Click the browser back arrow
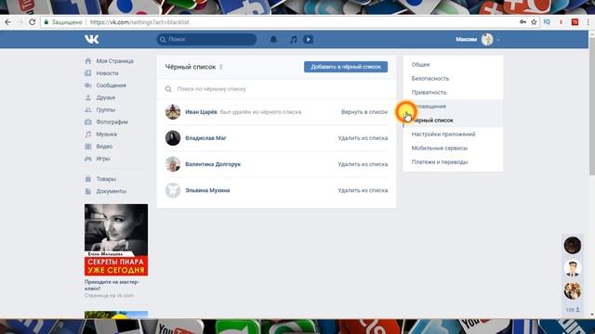This screenshot has width=595, height=334. 7,22
